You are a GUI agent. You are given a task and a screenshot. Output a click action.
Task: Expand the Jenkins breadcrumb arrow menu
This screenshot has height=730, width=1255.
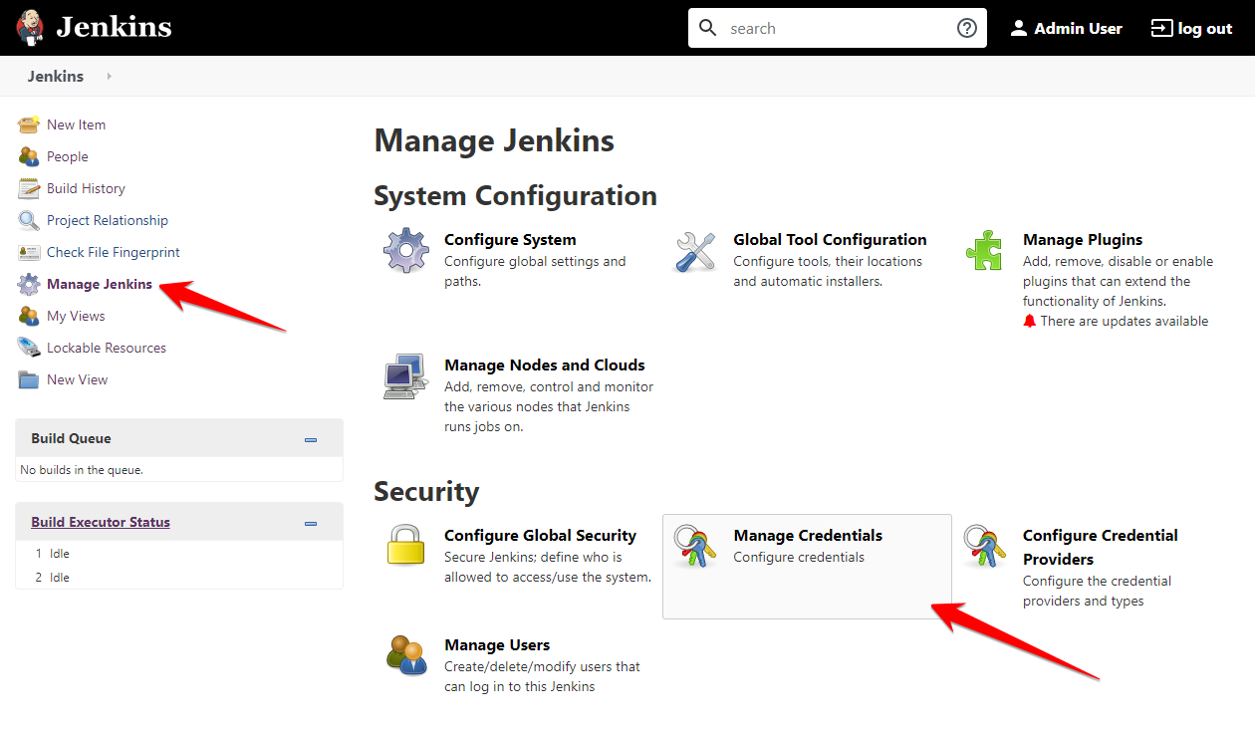point(109,77)
